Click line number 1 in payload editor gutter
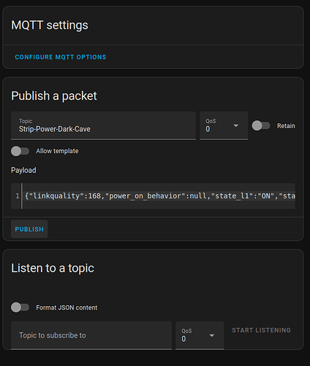 pyautogui.click(x=18, y=196)
